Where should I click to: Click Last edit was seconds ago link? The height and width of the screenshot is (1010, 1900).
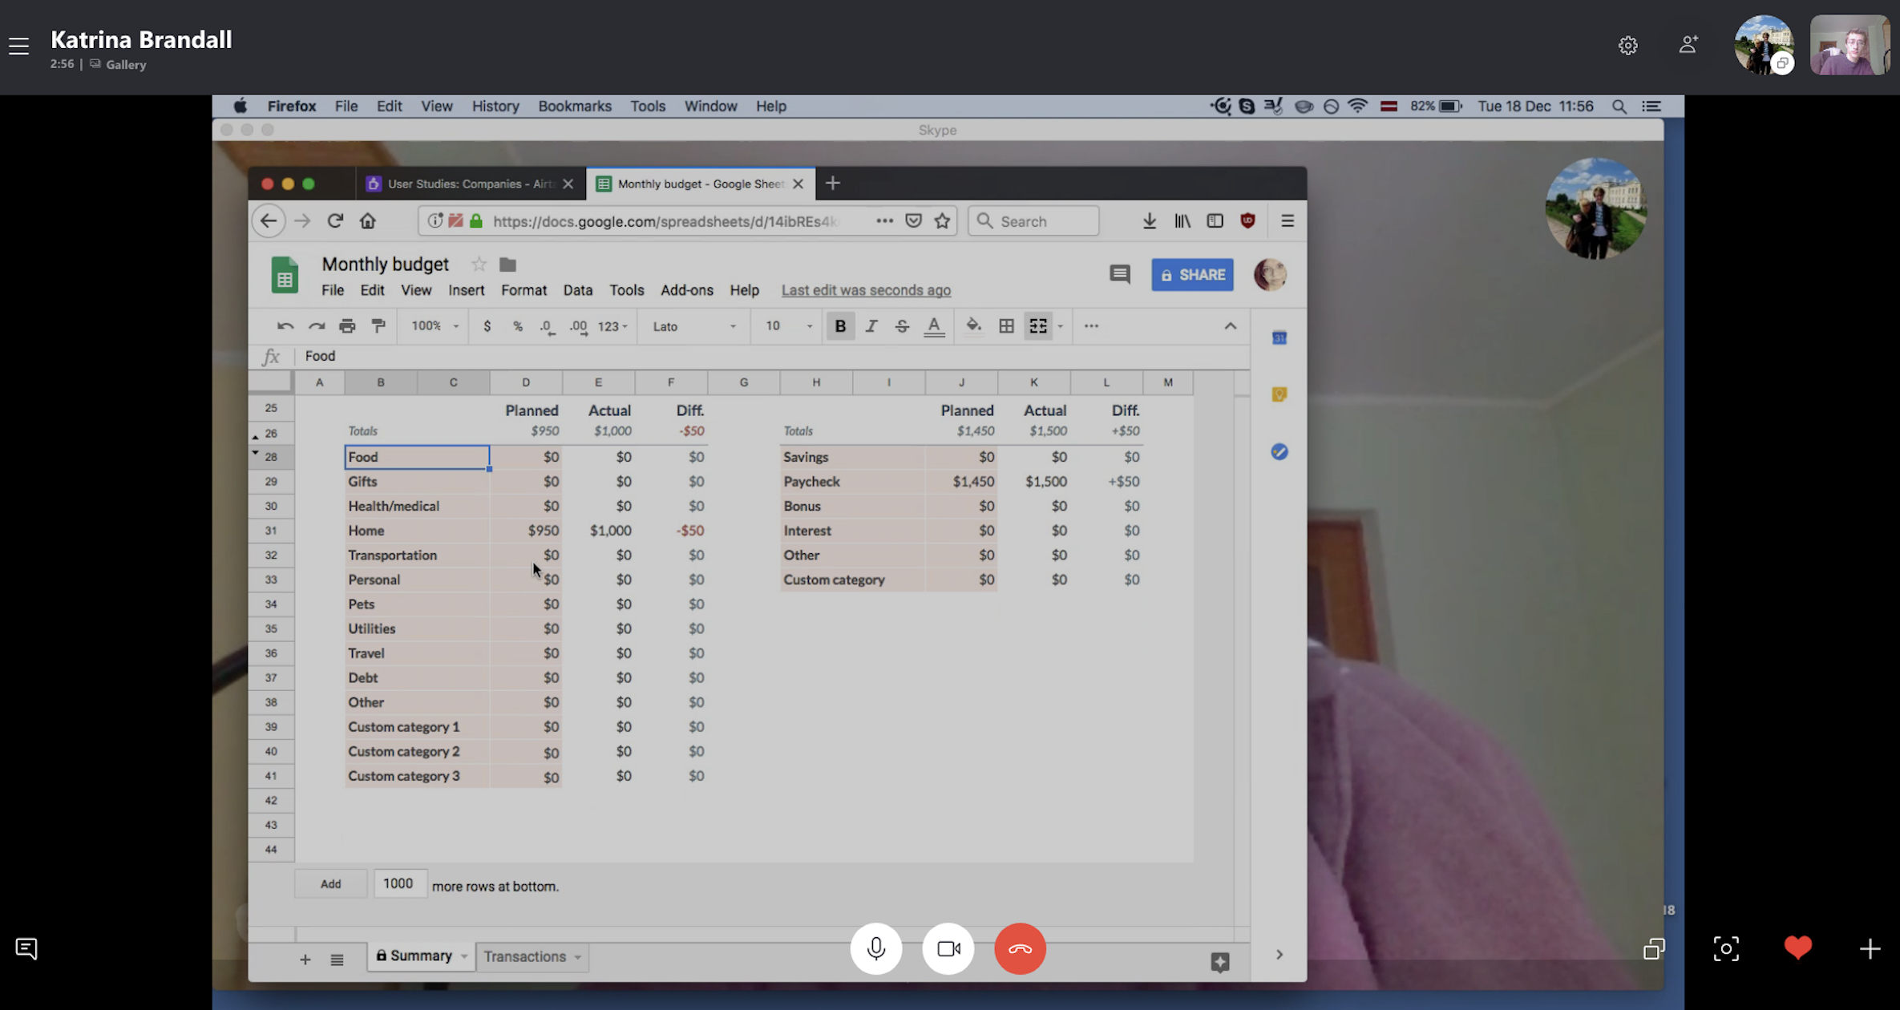click(x=866, y=290)
